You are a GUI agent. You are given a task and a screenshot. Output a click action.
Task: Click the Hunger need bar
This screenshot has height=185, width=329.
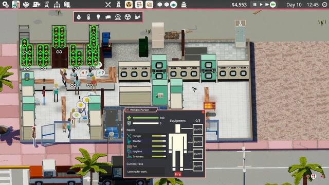tap(159, 136)
